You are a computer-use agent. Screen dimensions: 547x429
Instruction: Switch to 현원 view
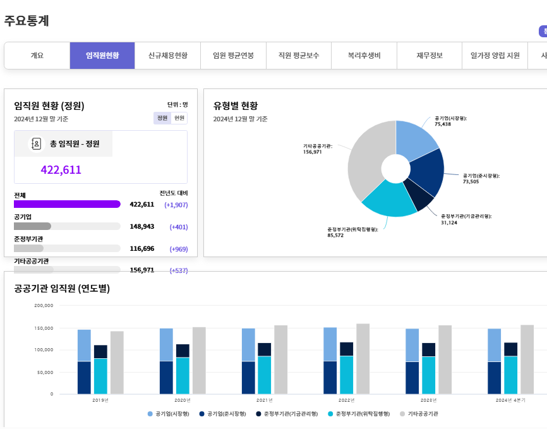click(179, 118)
